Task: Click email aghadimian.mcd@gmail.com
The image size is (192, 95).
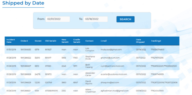Action: [x=114, y=91]
